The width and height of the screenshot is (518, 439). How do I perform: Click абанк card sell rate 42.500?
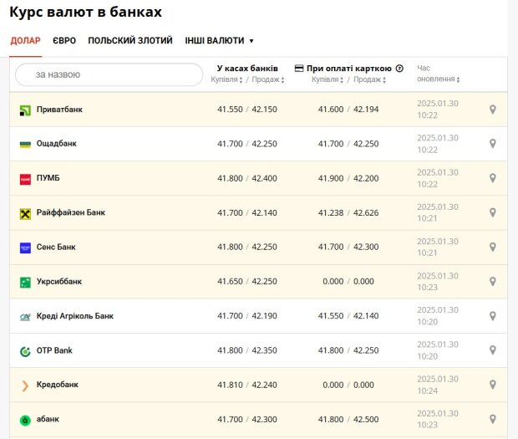point(366,420)
